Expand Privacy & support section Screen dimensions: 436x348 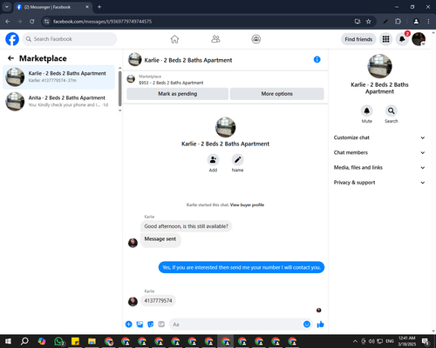click(x=379, y=183)
